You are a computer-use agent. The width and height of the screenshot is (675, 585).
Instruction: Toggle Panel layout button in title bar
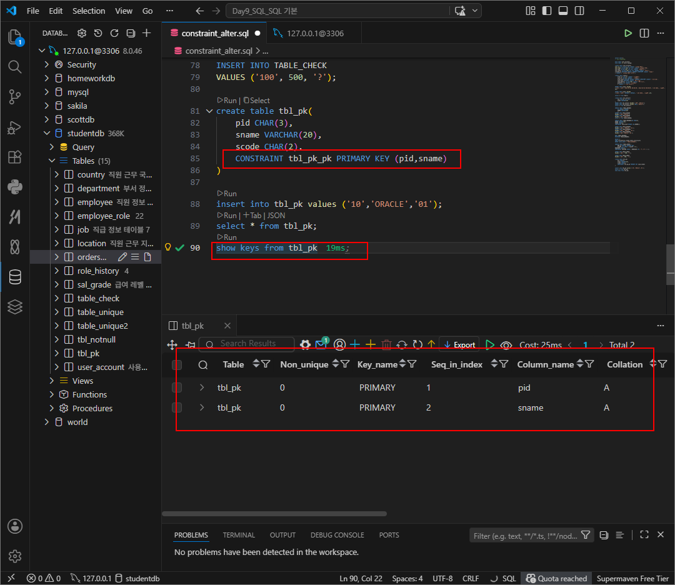coord(563,11)
